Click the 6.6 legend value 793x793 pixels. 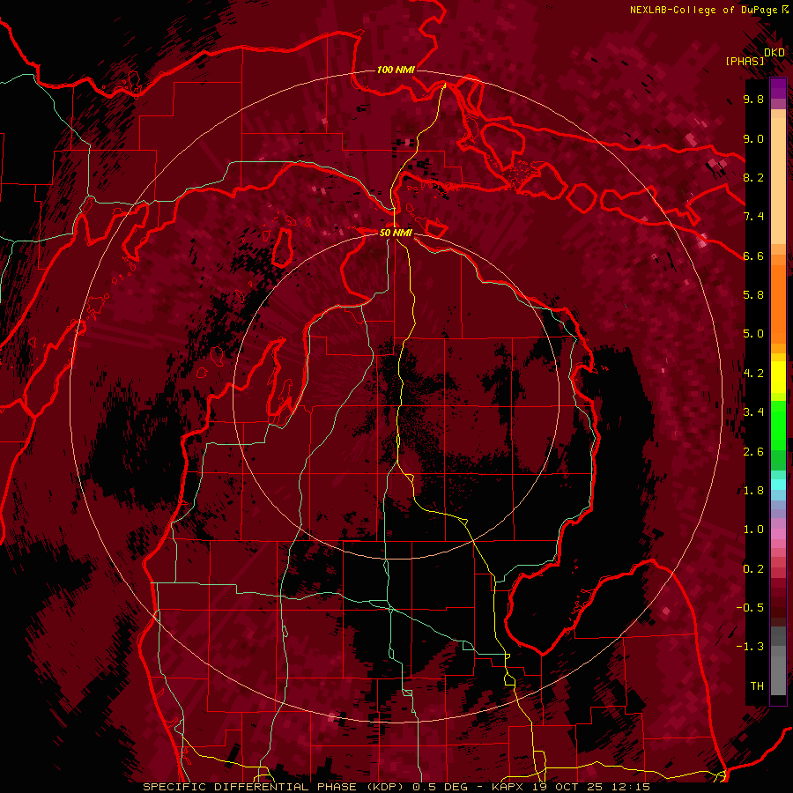[753, 256]
